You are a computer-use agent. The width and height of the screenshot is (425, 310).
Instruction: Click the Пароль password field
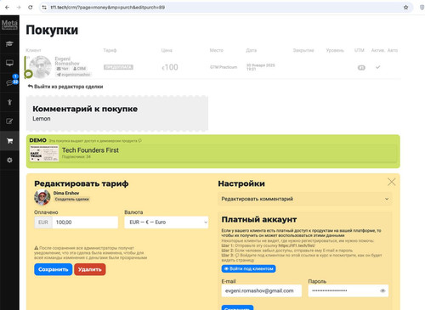point(348,290)
